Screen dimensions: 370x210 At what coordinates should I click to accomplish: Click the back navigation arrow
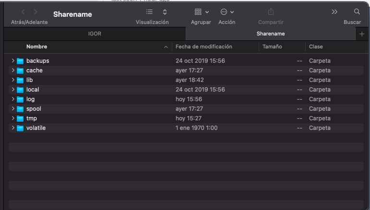(23, 12)
